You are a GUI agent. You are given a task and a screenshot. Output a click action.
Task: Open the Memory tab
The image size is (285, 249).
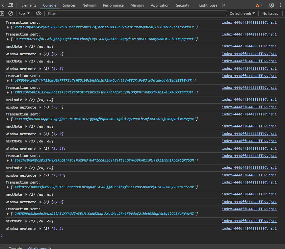(x=137, y=6)
